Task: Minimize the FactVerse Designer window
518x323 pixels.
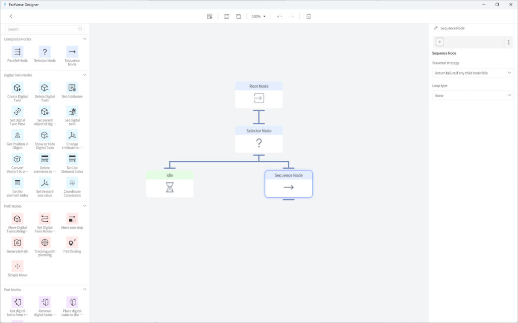Action: (484, 5)
